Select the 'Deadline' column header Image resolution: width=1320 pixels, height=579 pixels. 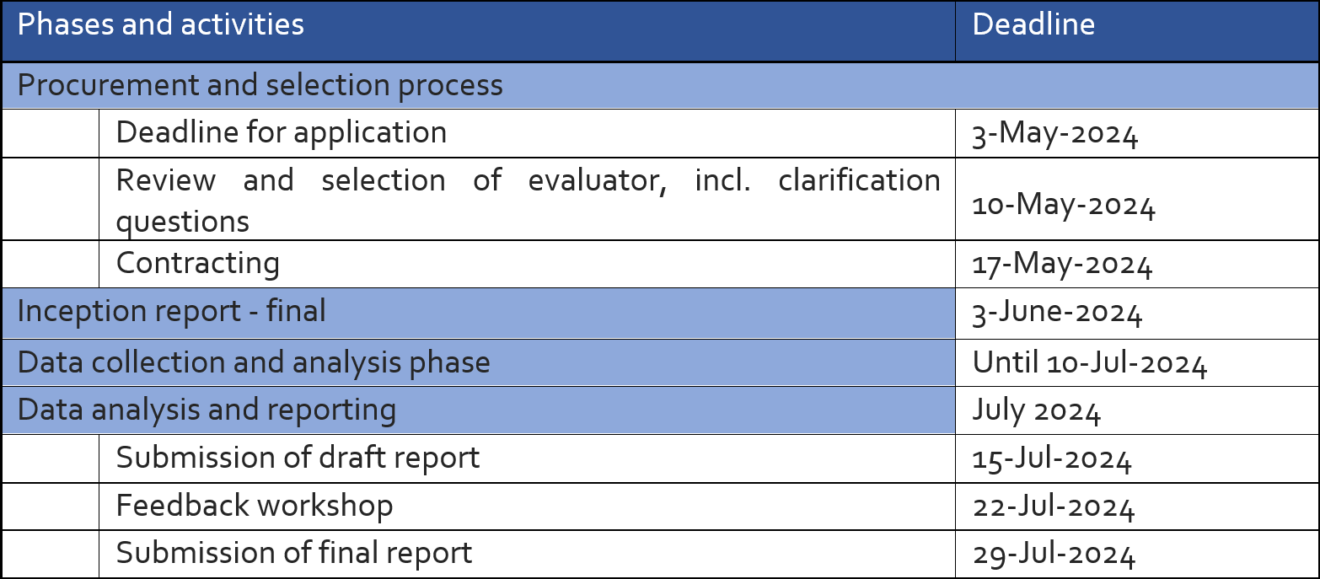(x=1033, y=24)
